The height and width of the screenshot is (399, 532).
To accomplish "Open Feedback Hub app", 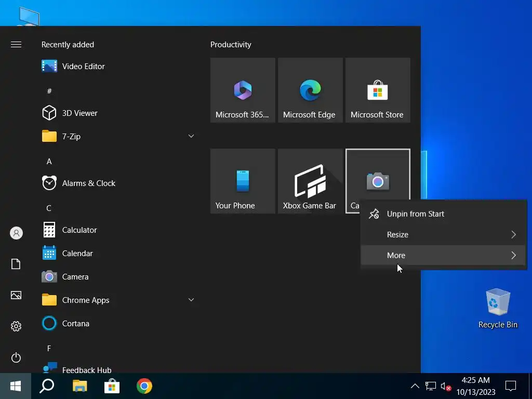I will click(118, 368).
